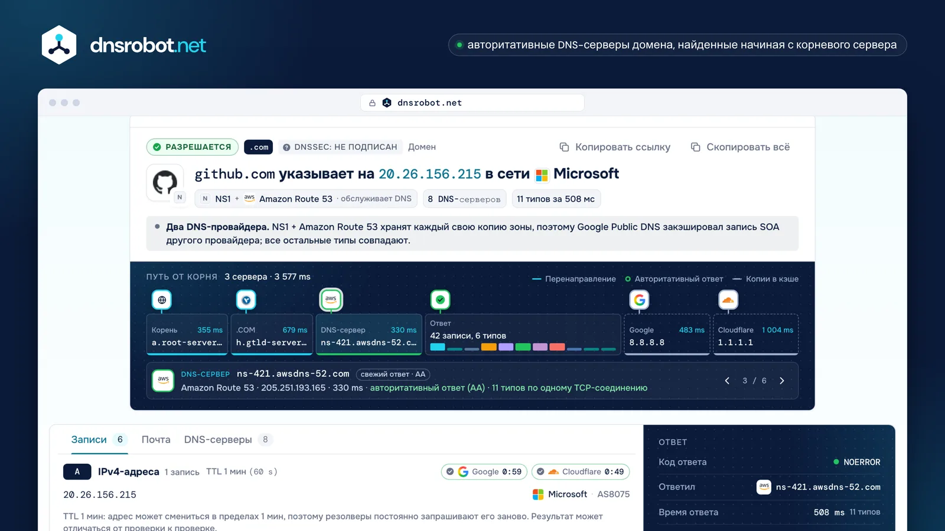The width and height of the screenshot is (945, 531).
Task: Go to previous server with left chevron
Action: pyautogui.click(x=727, y=381)
